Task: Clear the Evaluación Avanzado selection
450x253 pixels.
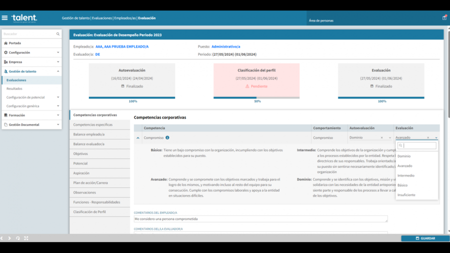Action: 428,137
